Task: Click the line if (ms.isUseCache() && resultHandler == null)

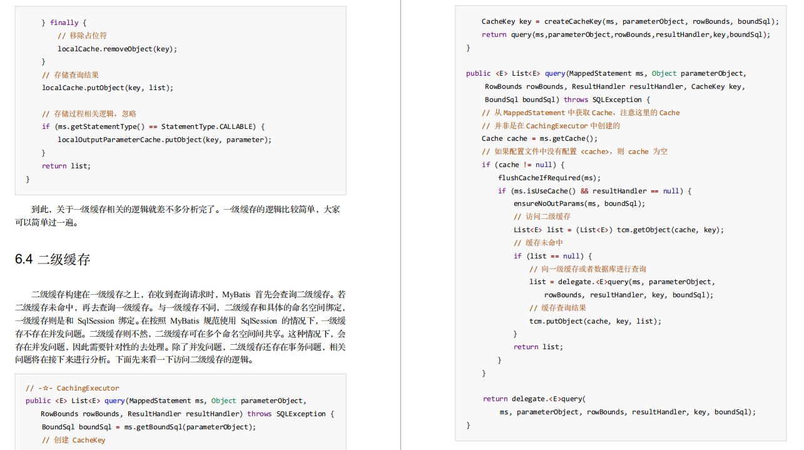Action: [594, 191]
